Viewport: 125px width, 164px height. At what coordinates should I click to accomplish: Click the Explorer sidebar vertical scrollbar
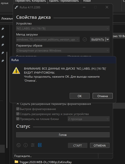7,100
